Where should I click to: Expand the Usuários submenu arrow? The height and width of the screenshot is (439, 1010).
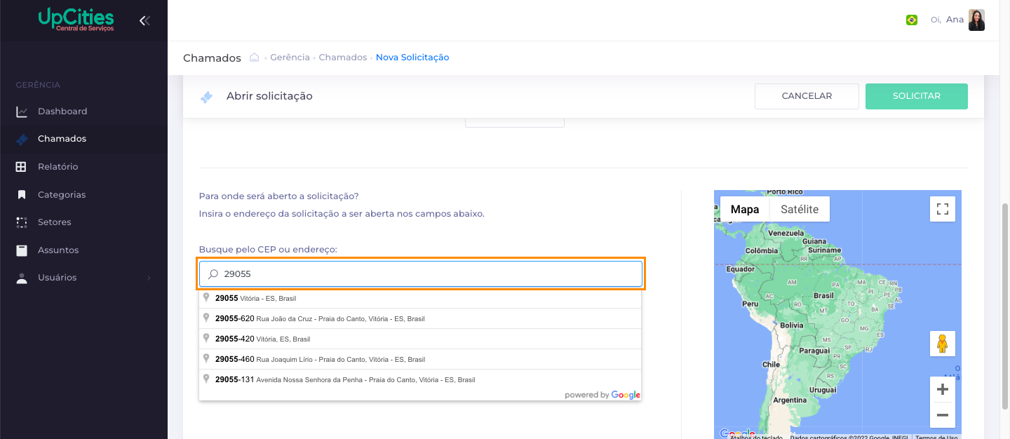click(149, 278)
